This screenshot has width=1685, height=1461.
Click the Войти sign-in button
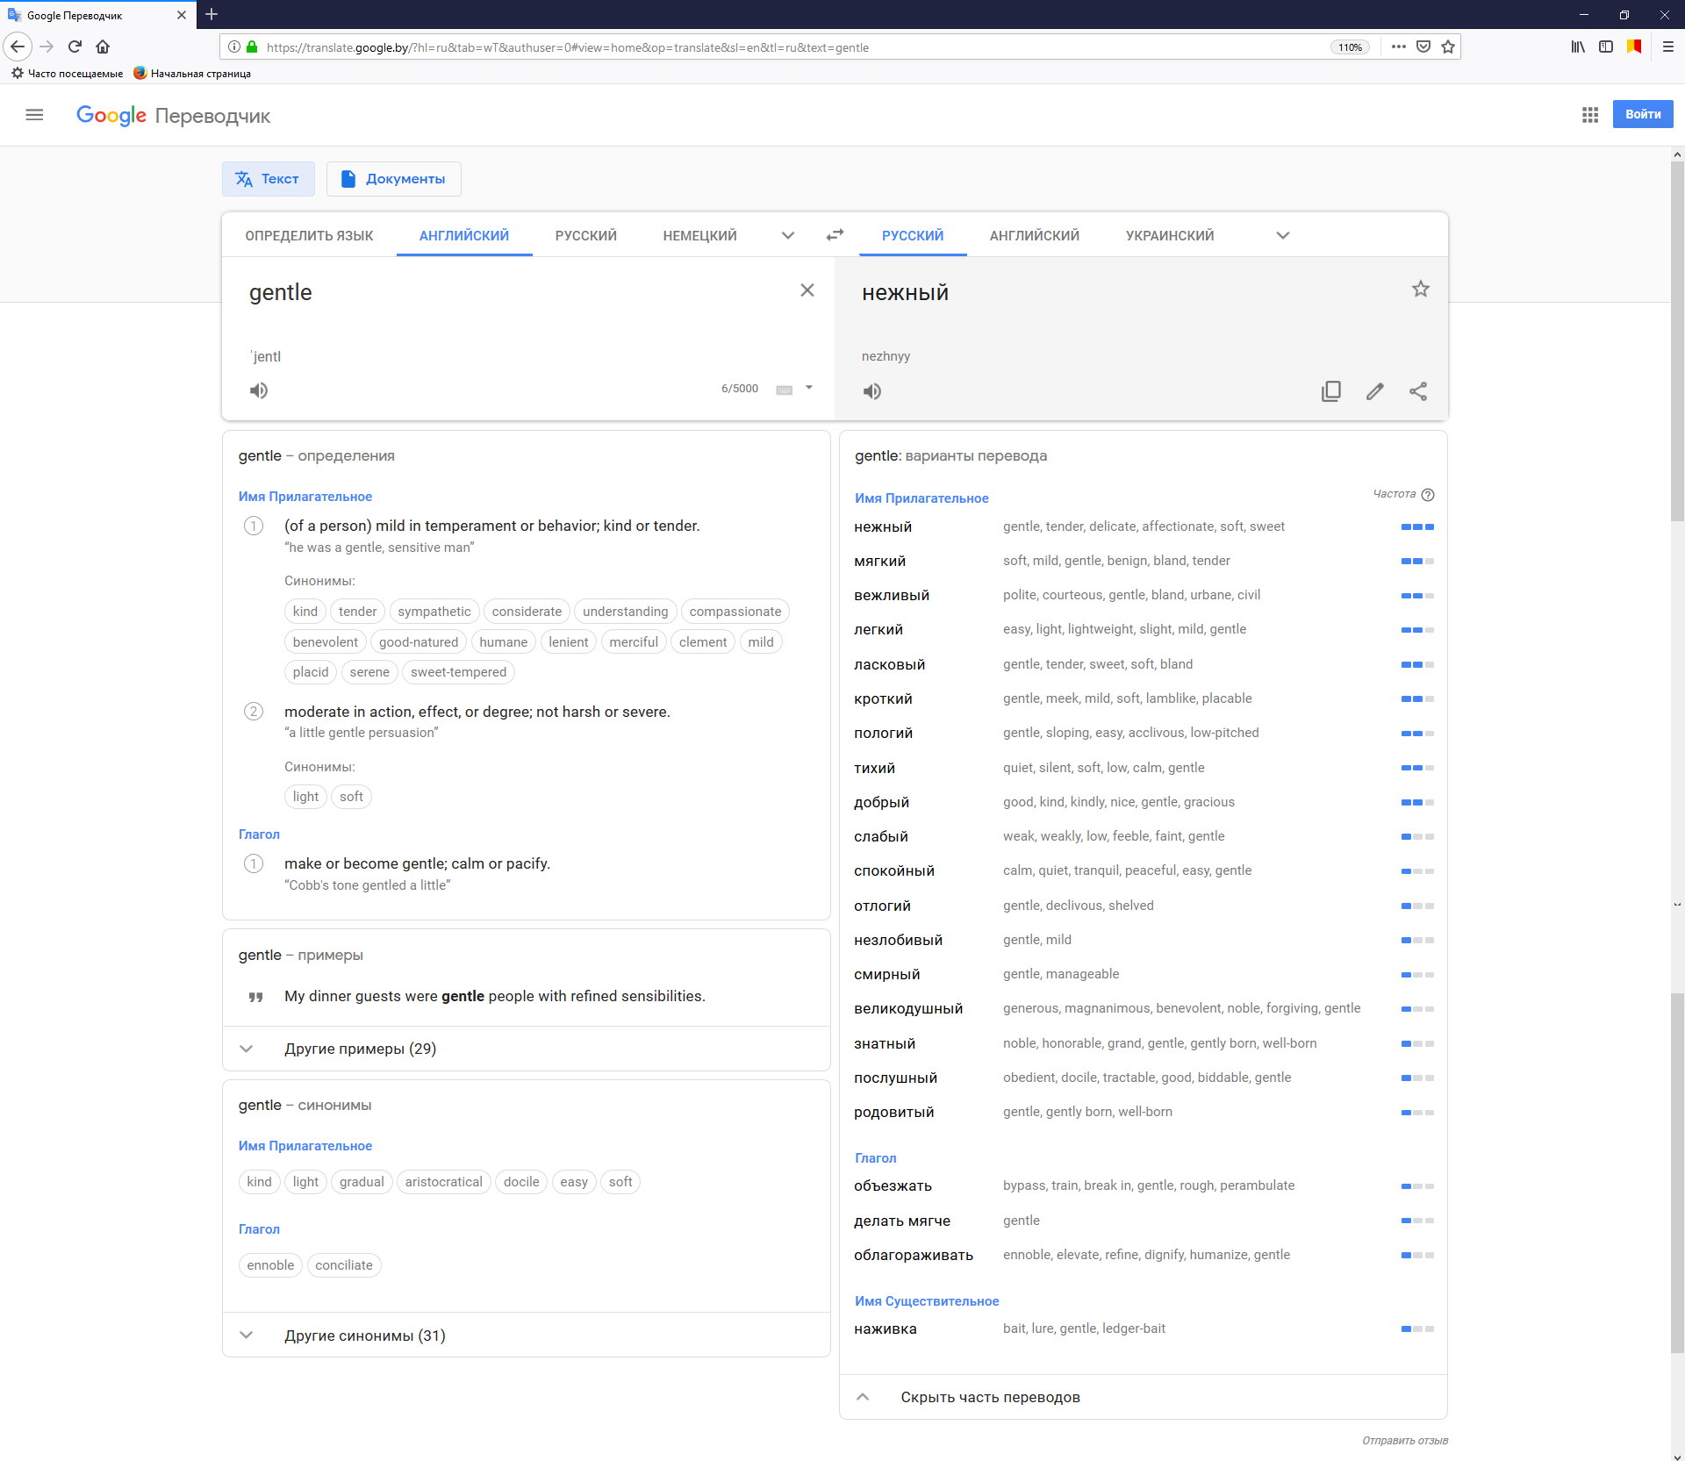click(x=1642, y=114)
